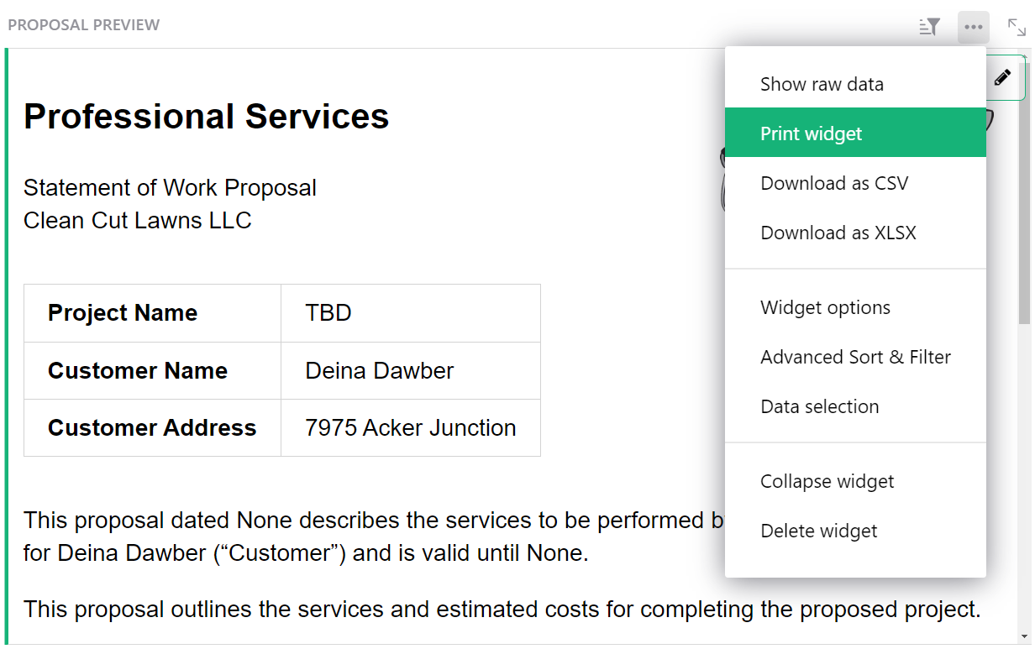Open Widget options

pos(825,307)
